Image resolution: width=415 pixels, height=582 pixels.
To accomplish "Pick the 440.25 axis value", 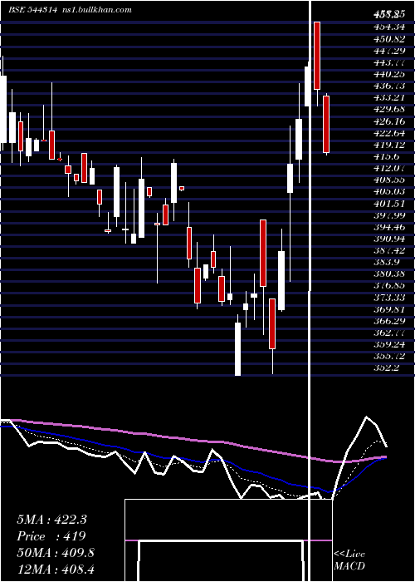I will [388, 74].
